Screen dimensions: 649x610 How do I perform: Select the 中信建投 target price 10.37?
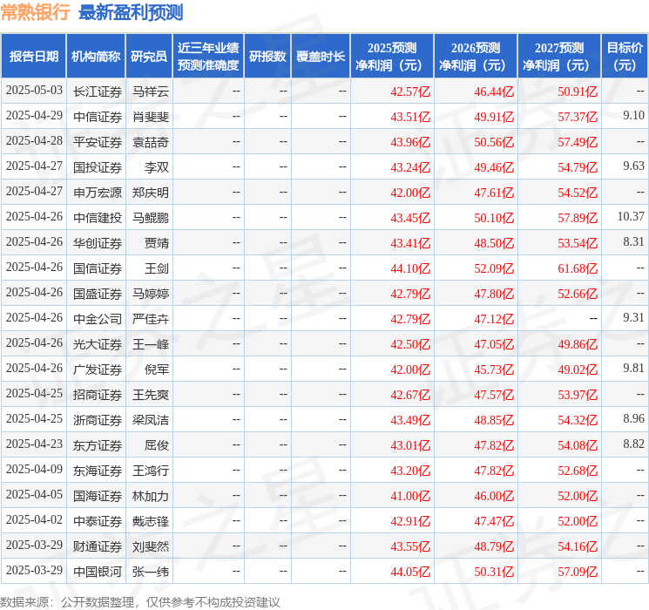(630, 216)
